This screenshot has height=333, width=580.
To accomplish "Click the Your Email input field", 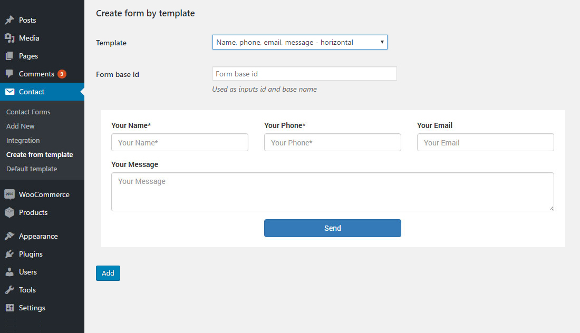I will (x=485, y=142).
